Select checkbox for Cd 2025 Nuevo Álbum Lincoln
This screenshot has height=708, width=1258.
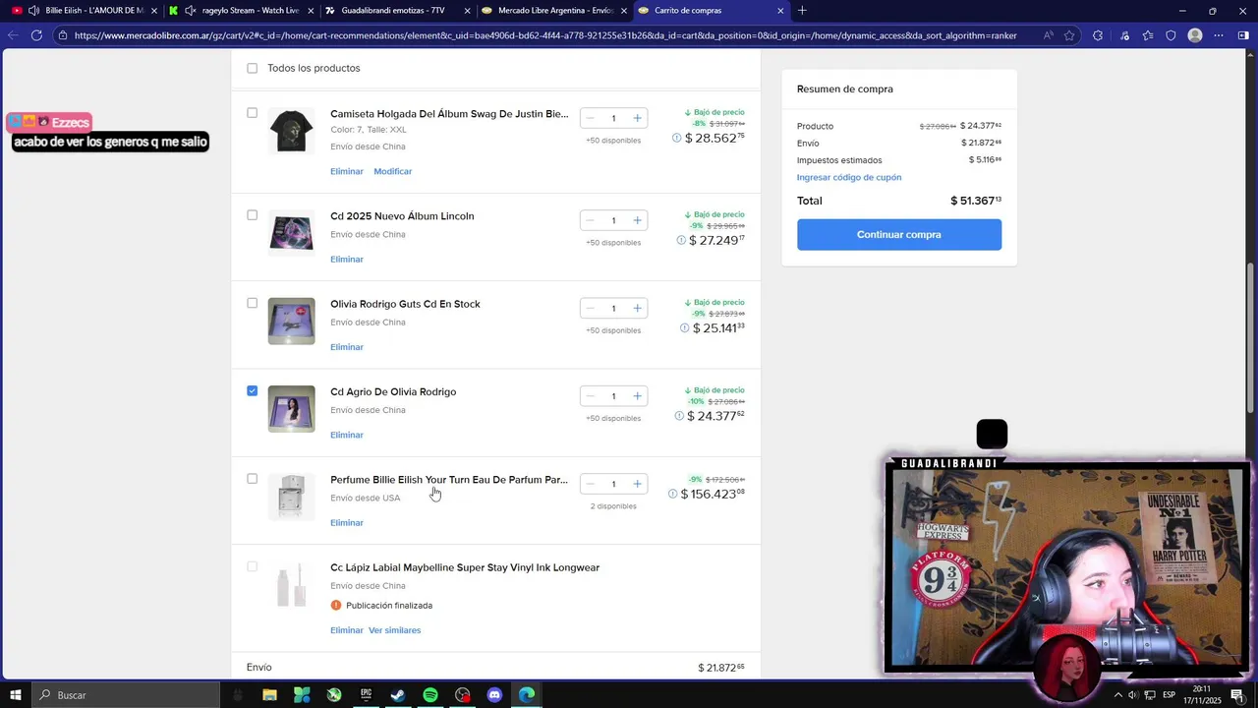(253, 215)
